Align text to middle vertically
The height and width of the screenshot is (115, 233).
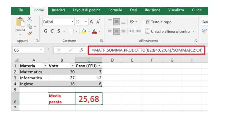(x=116, y=22)
